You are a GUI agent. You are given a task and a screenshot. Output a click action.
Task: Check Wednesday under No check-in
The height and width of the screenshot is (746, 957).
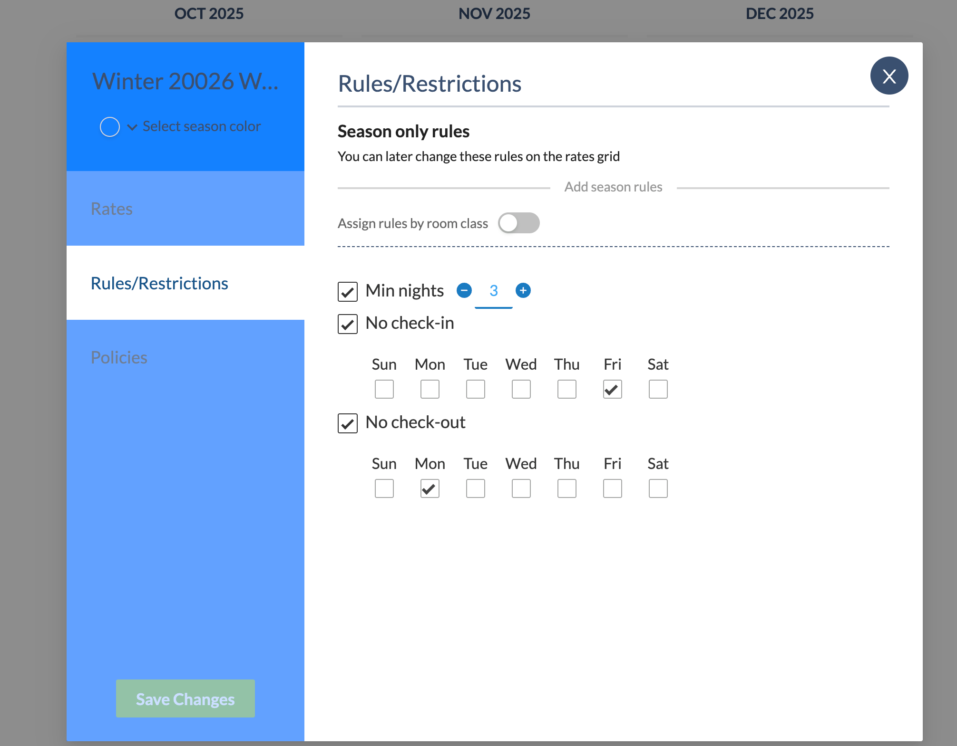(521, 389)
